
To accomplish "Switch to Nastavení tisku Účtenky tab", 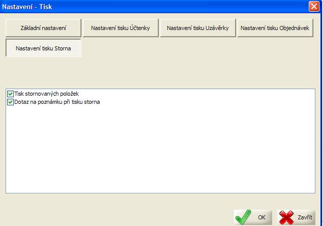I will (120, 28).
